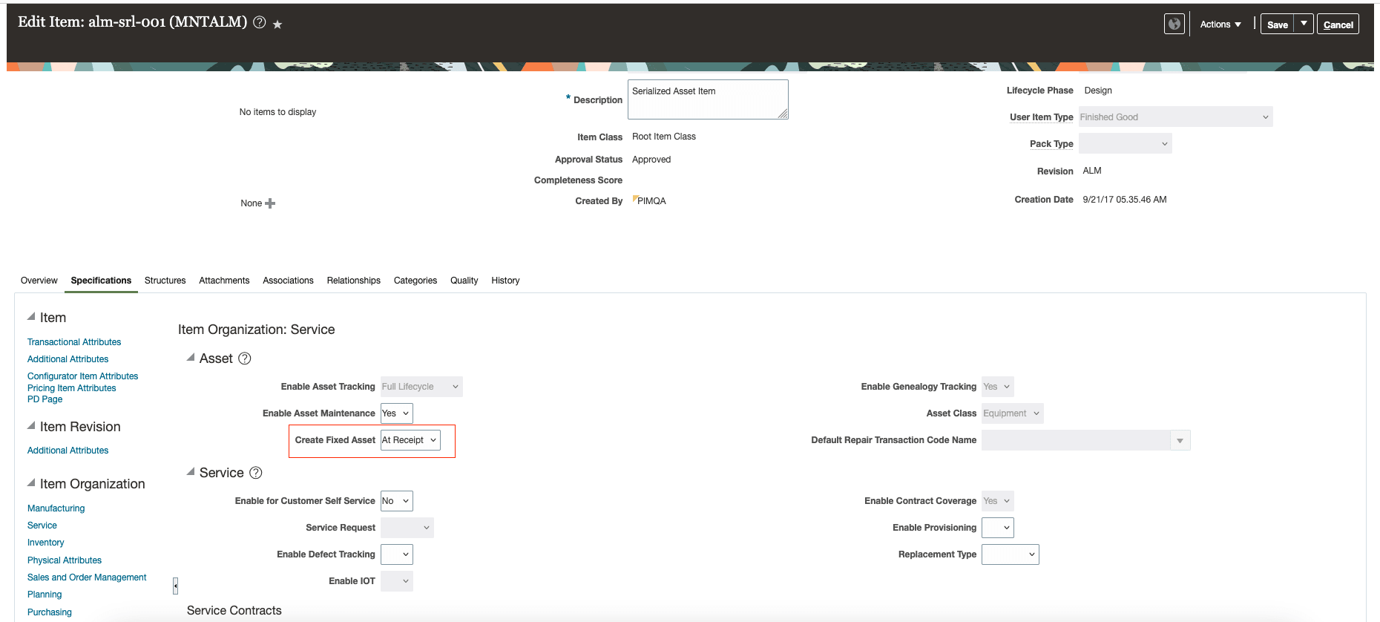Collapse the Item section in sidebar

(31, 316)
